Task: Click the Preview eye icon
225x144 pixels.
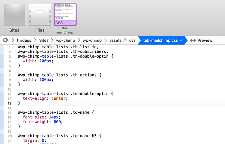Action: coord(193,40)
